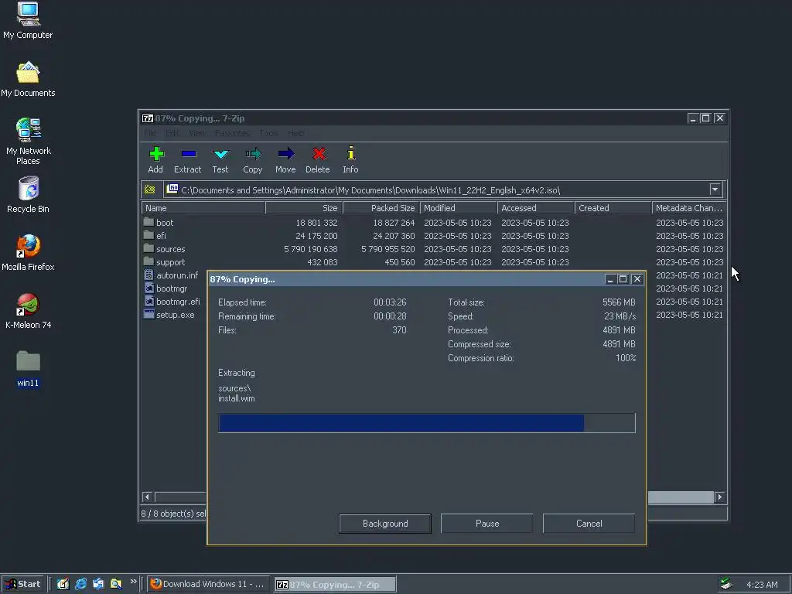This screenshot has width=792, height=594.
Task: Click My Network Places desktop icon
Action: tap(28, 142)
